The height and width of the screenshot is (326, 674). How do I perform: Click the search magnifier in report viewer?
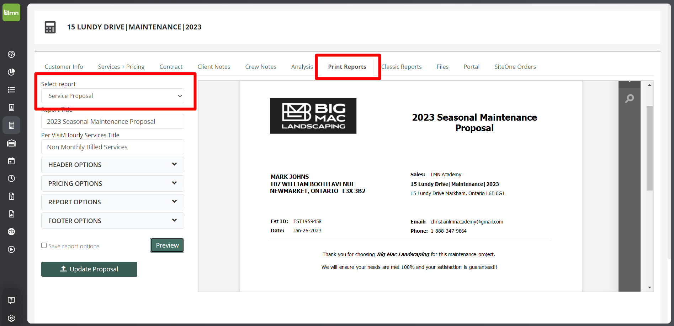(x=630, y=98)
